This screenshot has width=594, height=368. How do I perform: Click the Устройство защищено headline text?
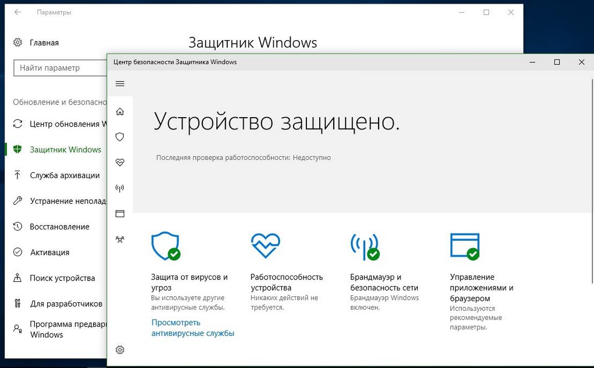coord(277,121)
